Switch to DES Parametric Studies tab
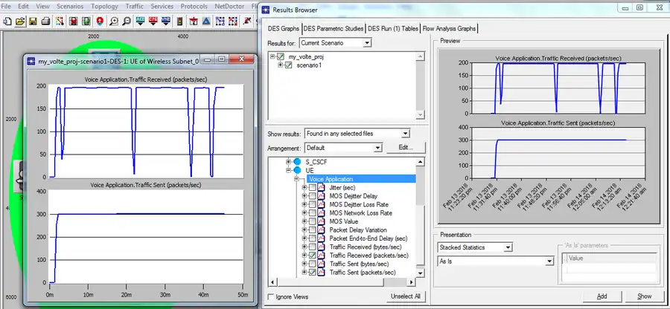Viewport: 670px width, 309px height. tap(334, 28)
